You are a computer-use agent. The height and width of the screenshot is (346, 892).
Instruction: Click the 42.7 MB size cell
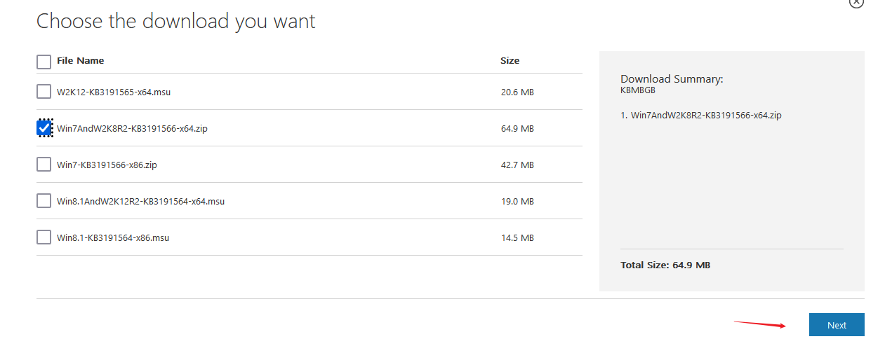(x=517, y=165)
